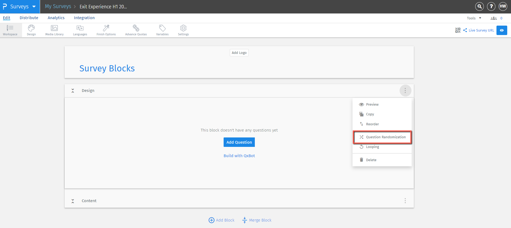511x228 pixels.
Task: Click the collaborator count 0
Action: tap(501, 18)
